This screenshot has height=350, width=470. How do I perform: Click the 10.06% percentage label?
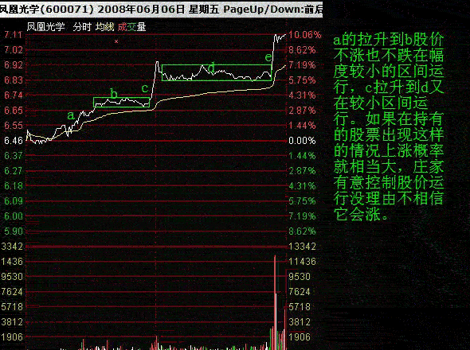(305, 35)
